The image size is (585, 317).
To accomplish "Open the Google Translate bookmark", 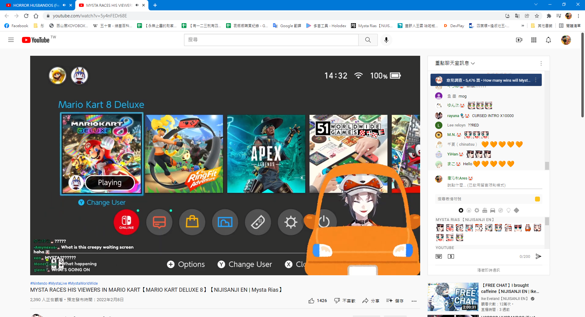I will coord(287,26).
